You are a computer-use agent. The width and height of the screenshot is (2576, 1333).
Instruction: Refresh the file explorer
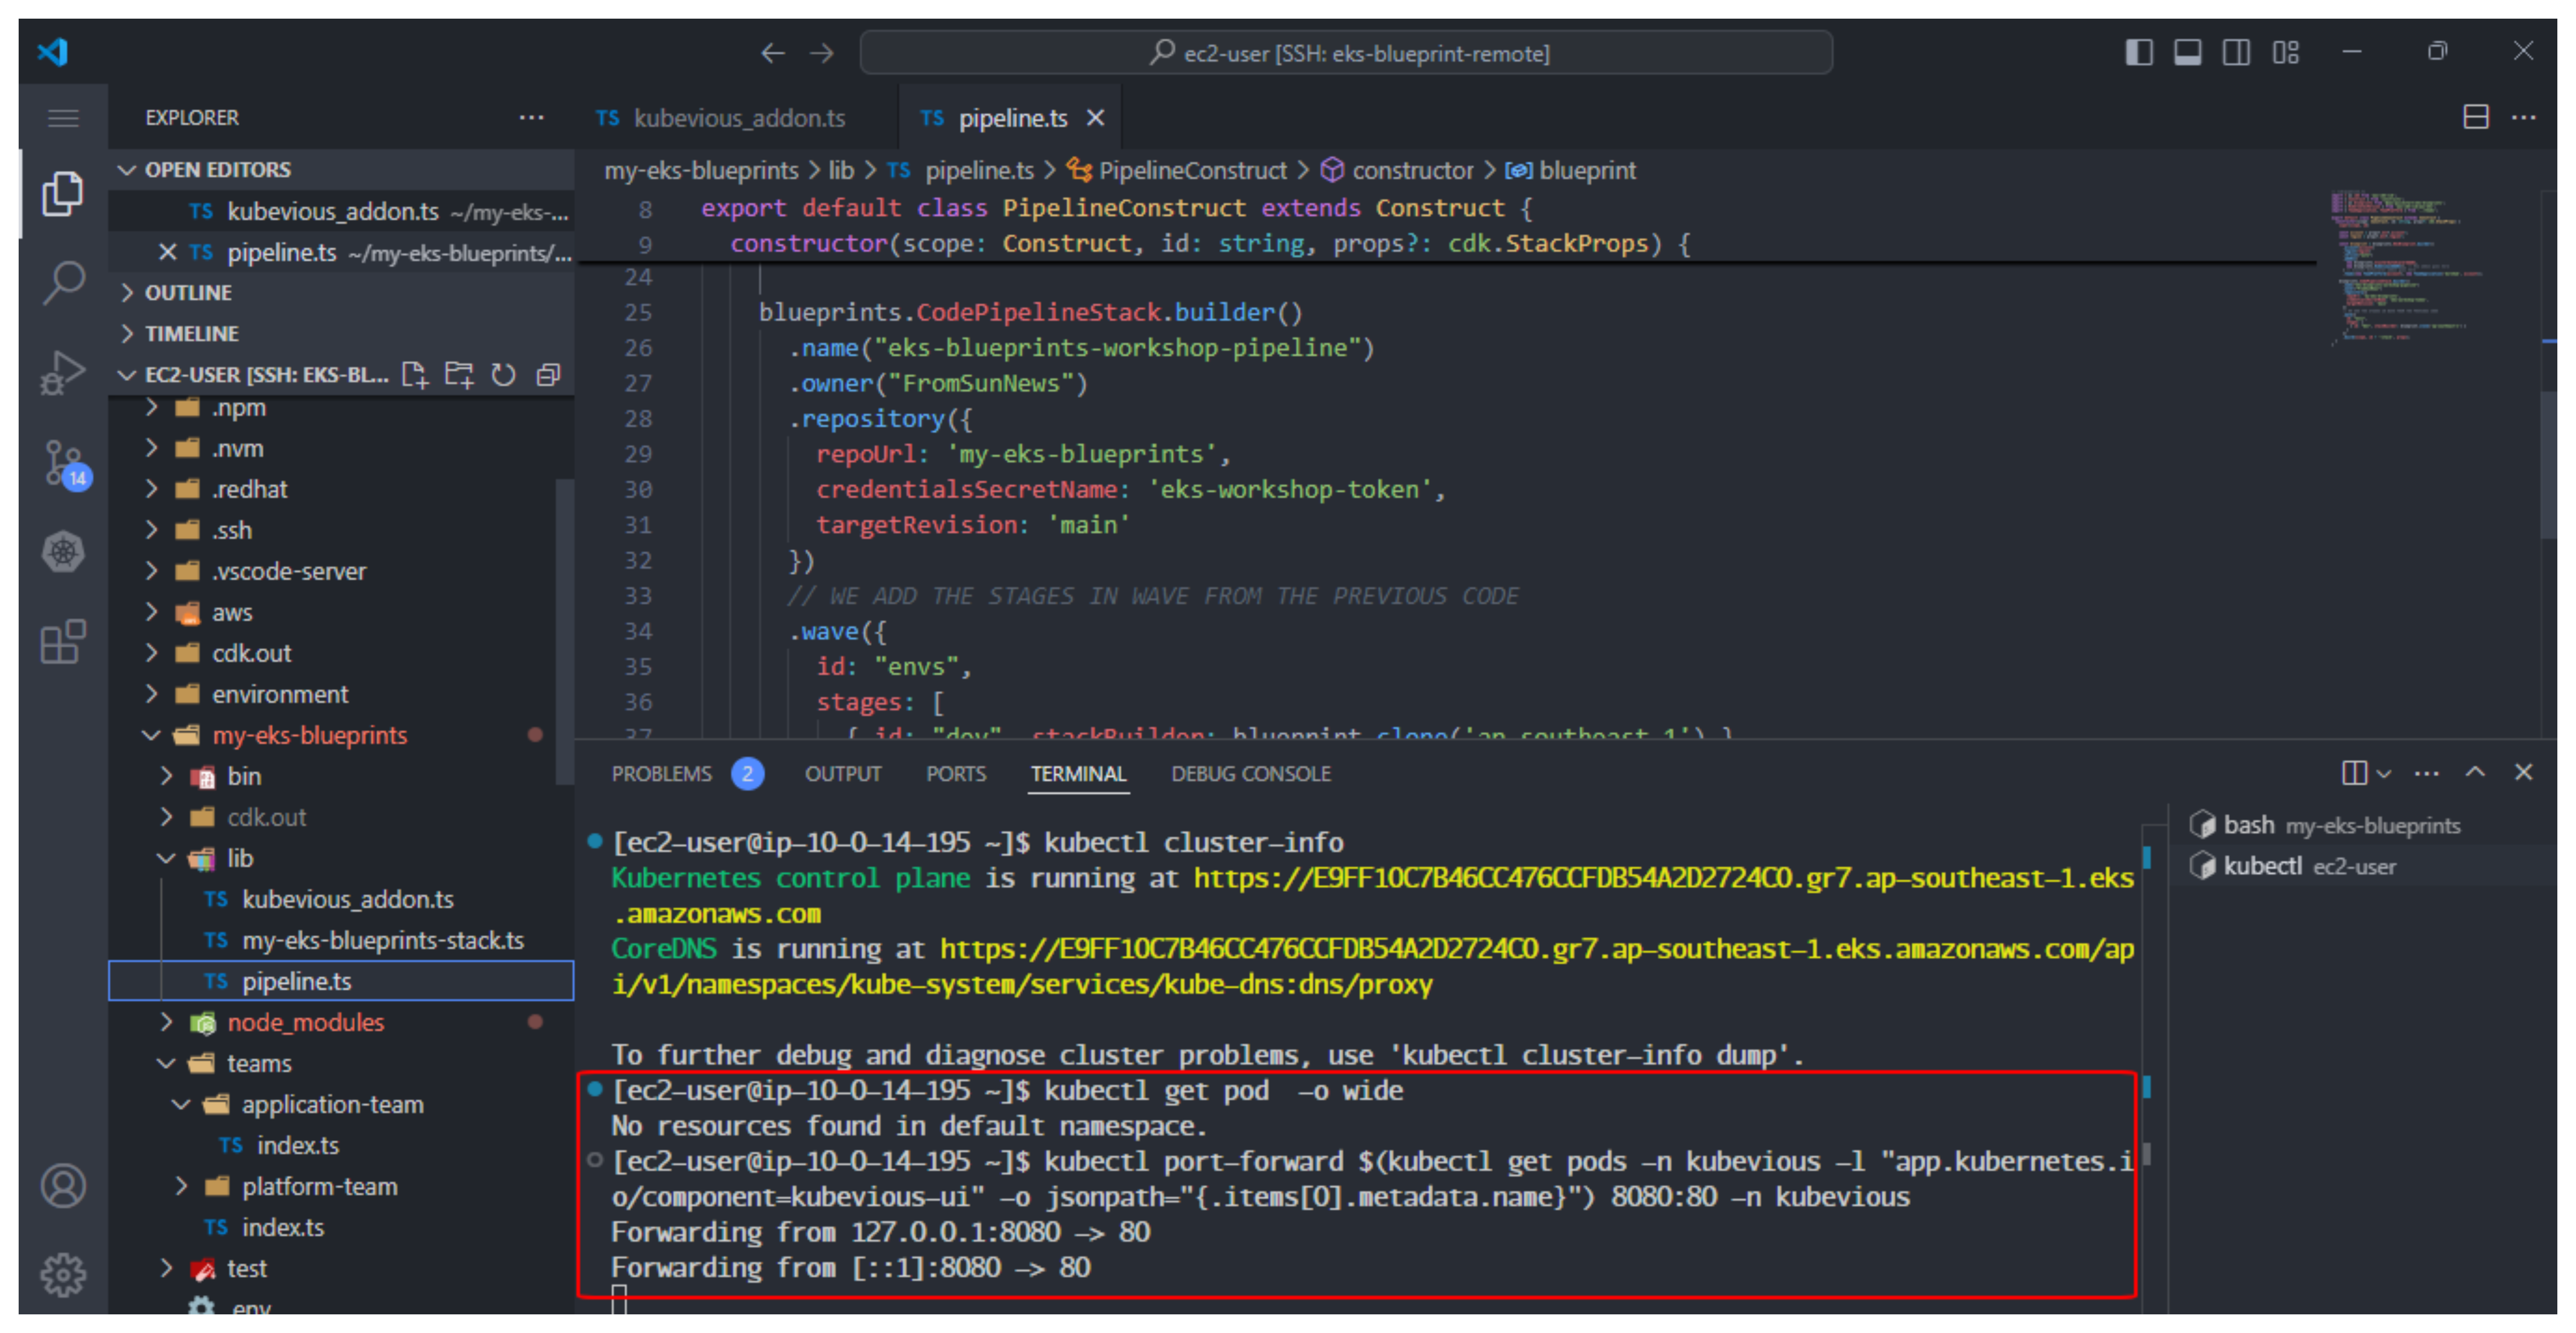point(504,375)
